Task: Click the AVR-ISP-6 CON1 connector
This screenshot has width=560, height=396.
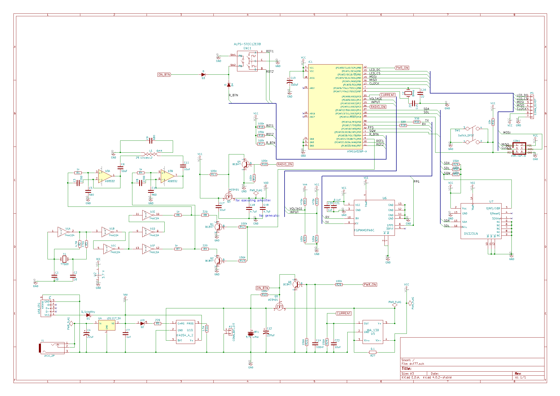Action: coord(519,148)
